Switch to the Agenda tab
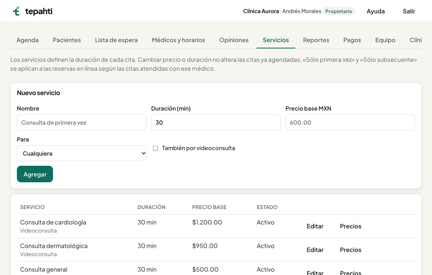 [27, 40]
